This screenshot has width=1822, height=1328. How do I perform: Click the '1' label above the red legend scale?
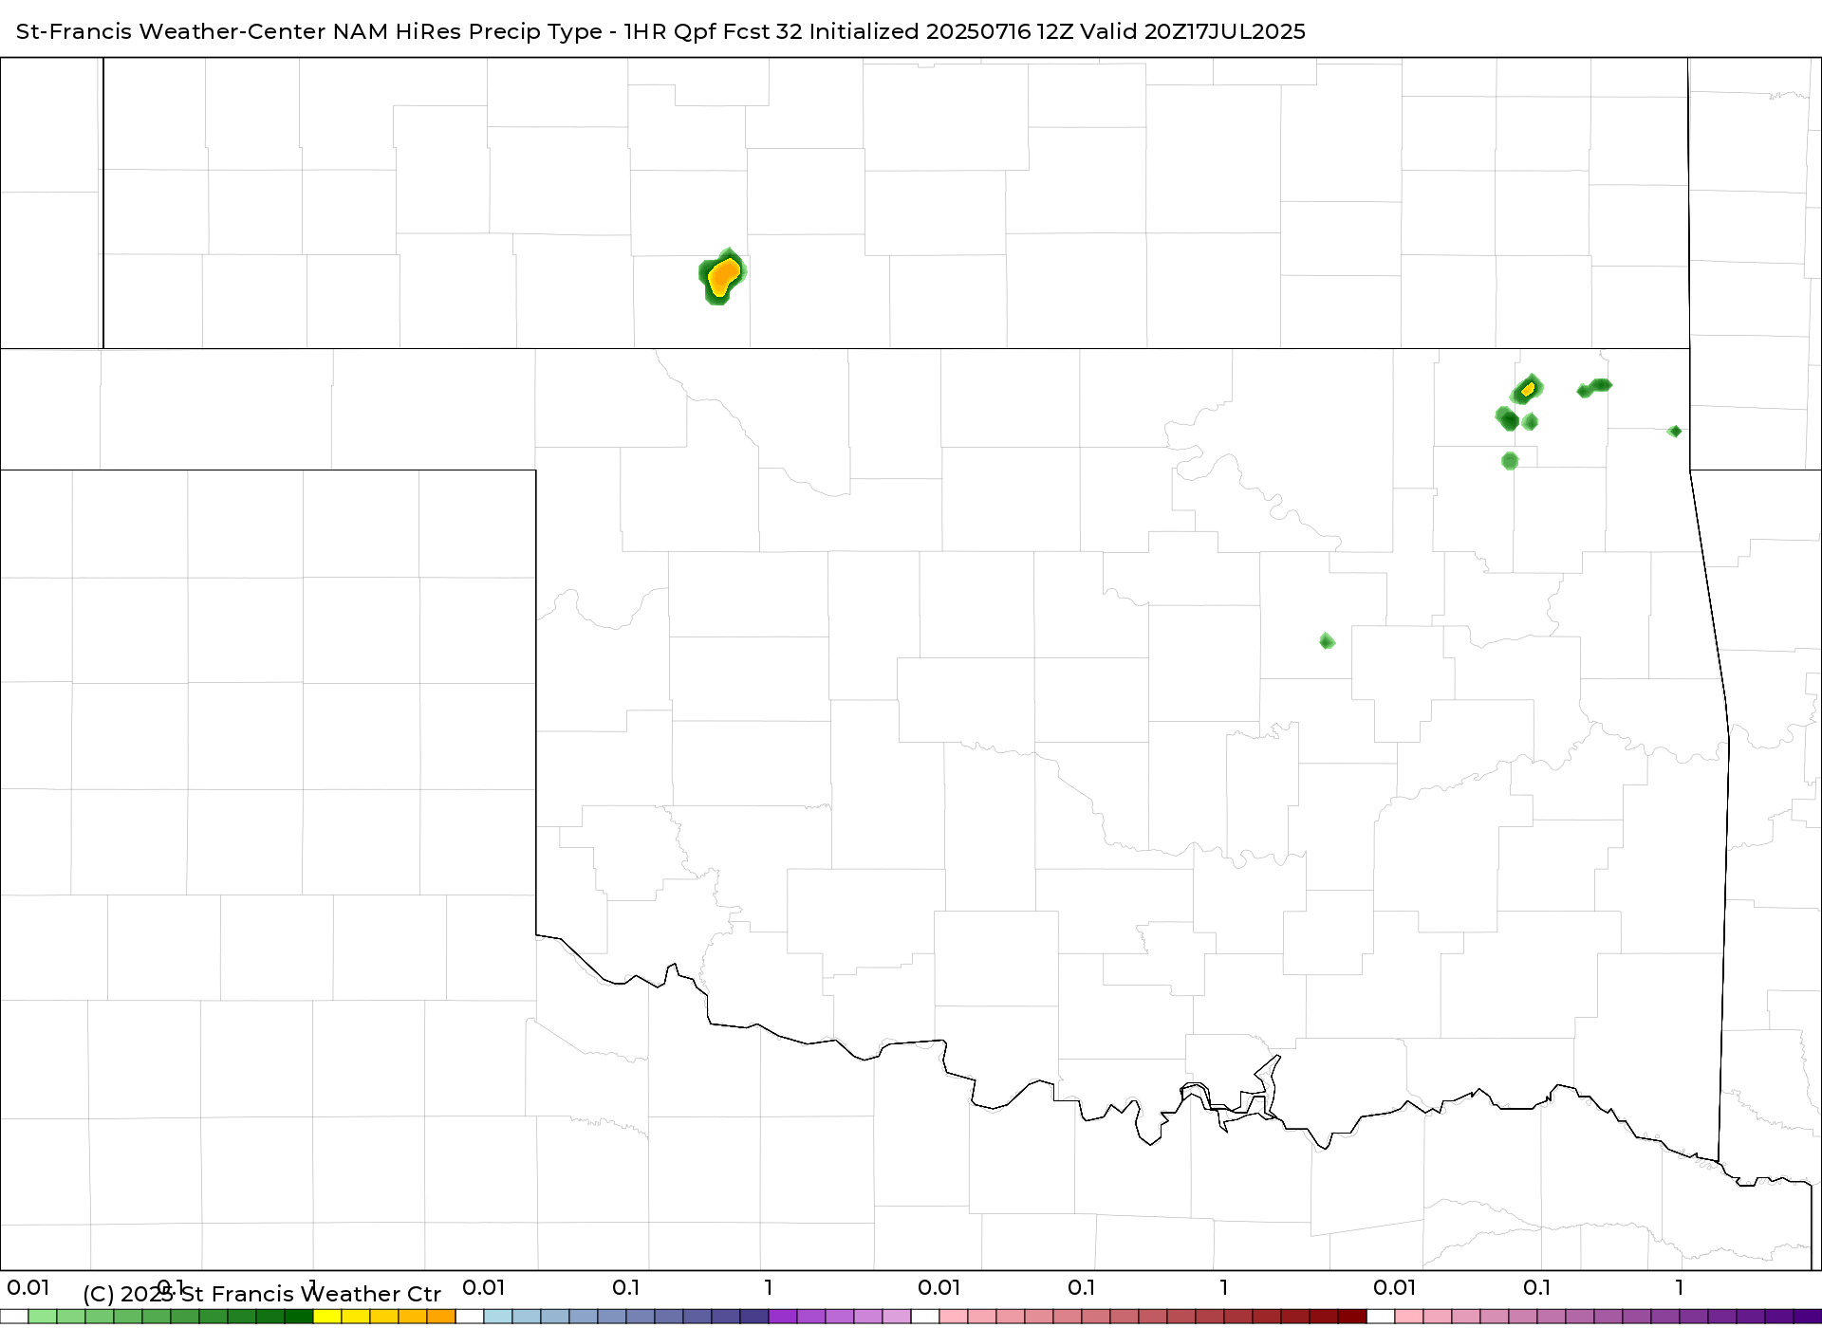click(x=1224, y=1288)
